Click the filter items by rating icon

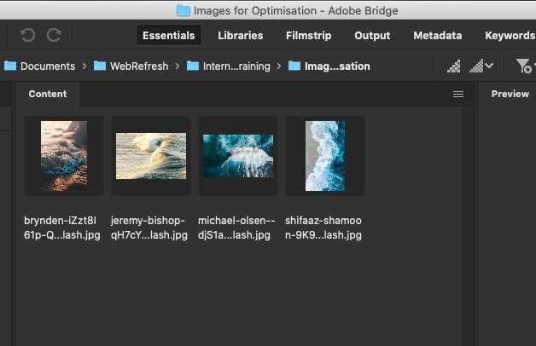524,66
